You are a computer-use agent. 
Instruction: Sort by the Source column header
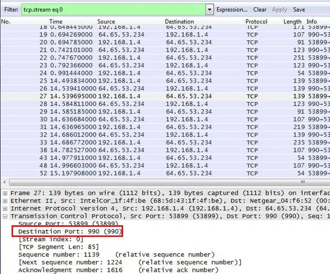point(106,22)
